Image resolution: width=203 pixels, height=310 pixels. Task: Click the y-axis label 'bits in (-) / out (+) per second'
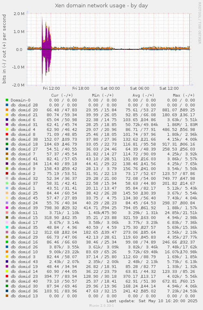[x=4, y=49]
